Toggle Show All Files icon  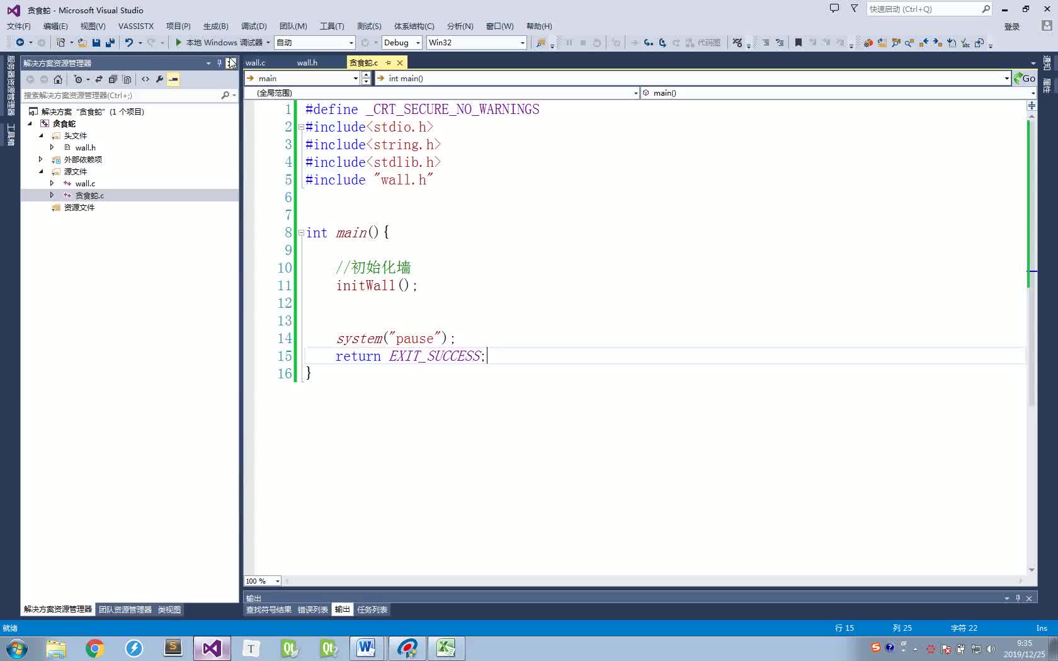pyautogui.click(x=127, y=79)
